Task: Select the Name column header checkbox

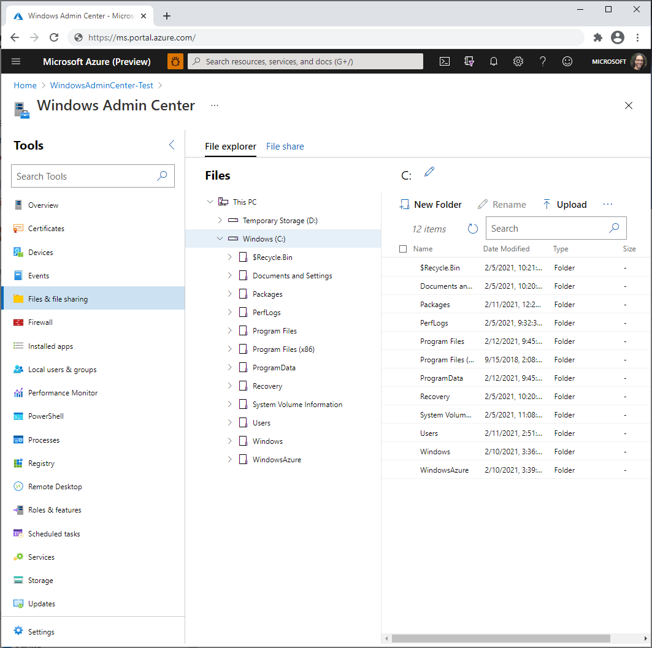Action: click(x=403, y=249)
